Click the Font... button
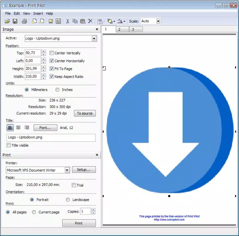The width and height of the screenshot is (239, 236). point(45,127)
